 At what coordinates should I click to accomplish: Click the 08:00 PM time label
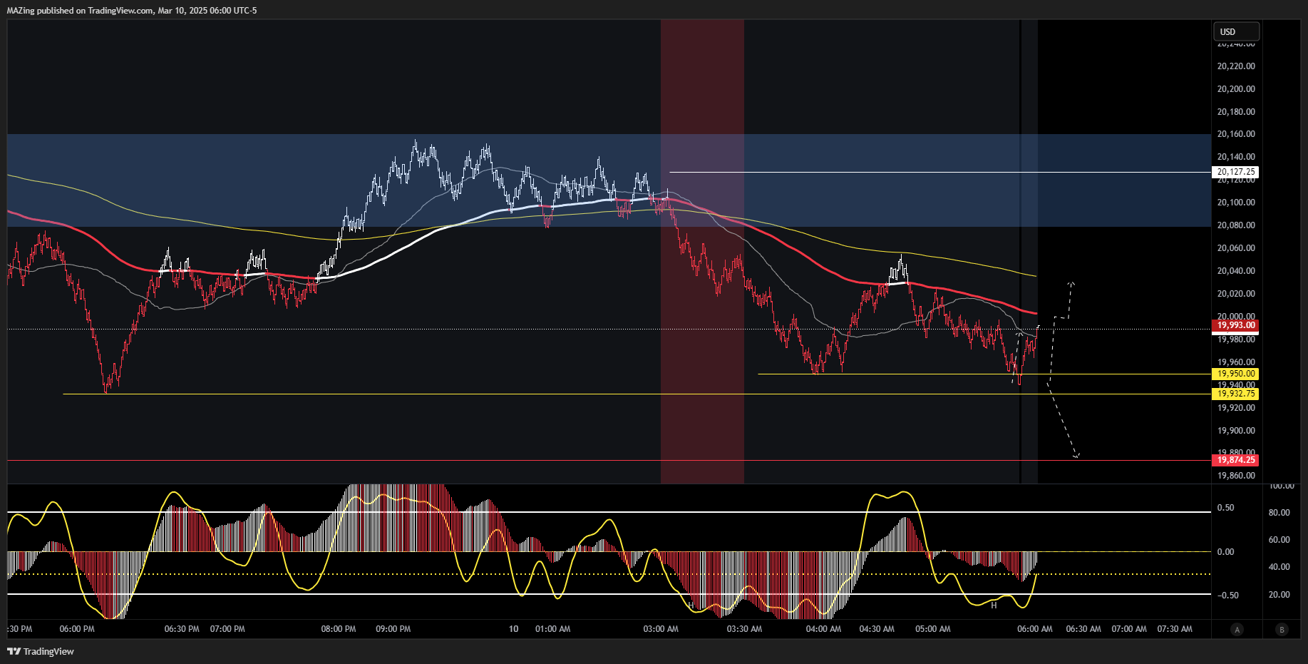pos(339,629)
